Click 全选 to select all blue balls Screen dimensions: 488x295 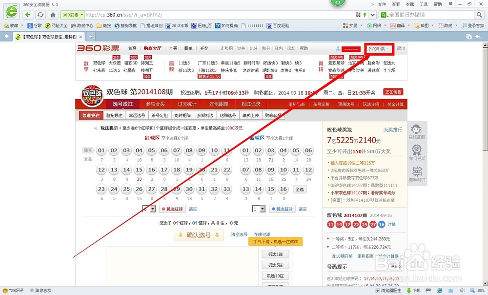tap(300, 189)
